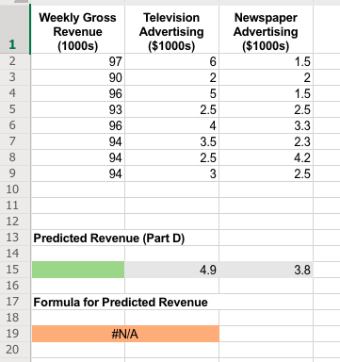This screenshot has width=340, height=362.
Task: Click television value 3 in row 9
Action: click(171, 173)
